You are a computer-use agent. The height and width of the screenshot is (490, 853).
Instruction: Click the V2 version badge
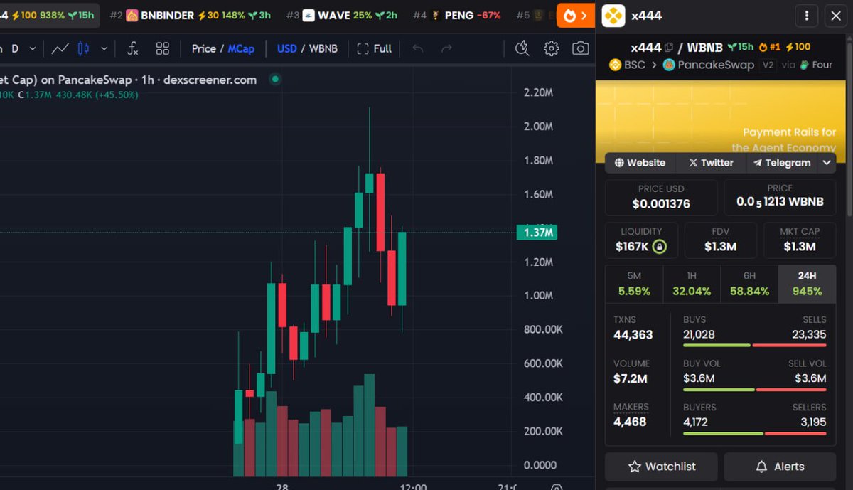point(768,65)
